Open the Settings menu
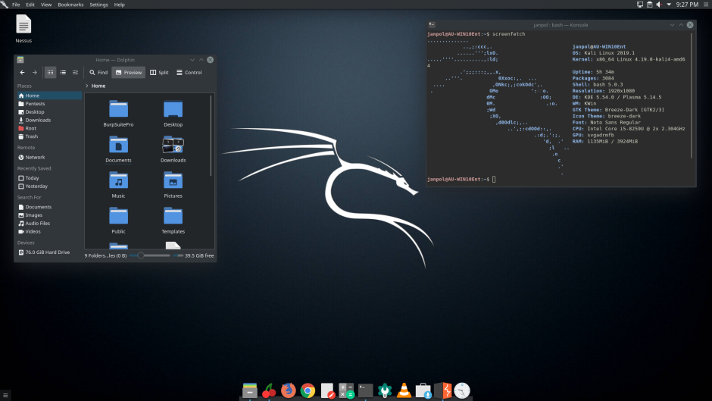This screenshot has width=712, height=401. [98, 5]
